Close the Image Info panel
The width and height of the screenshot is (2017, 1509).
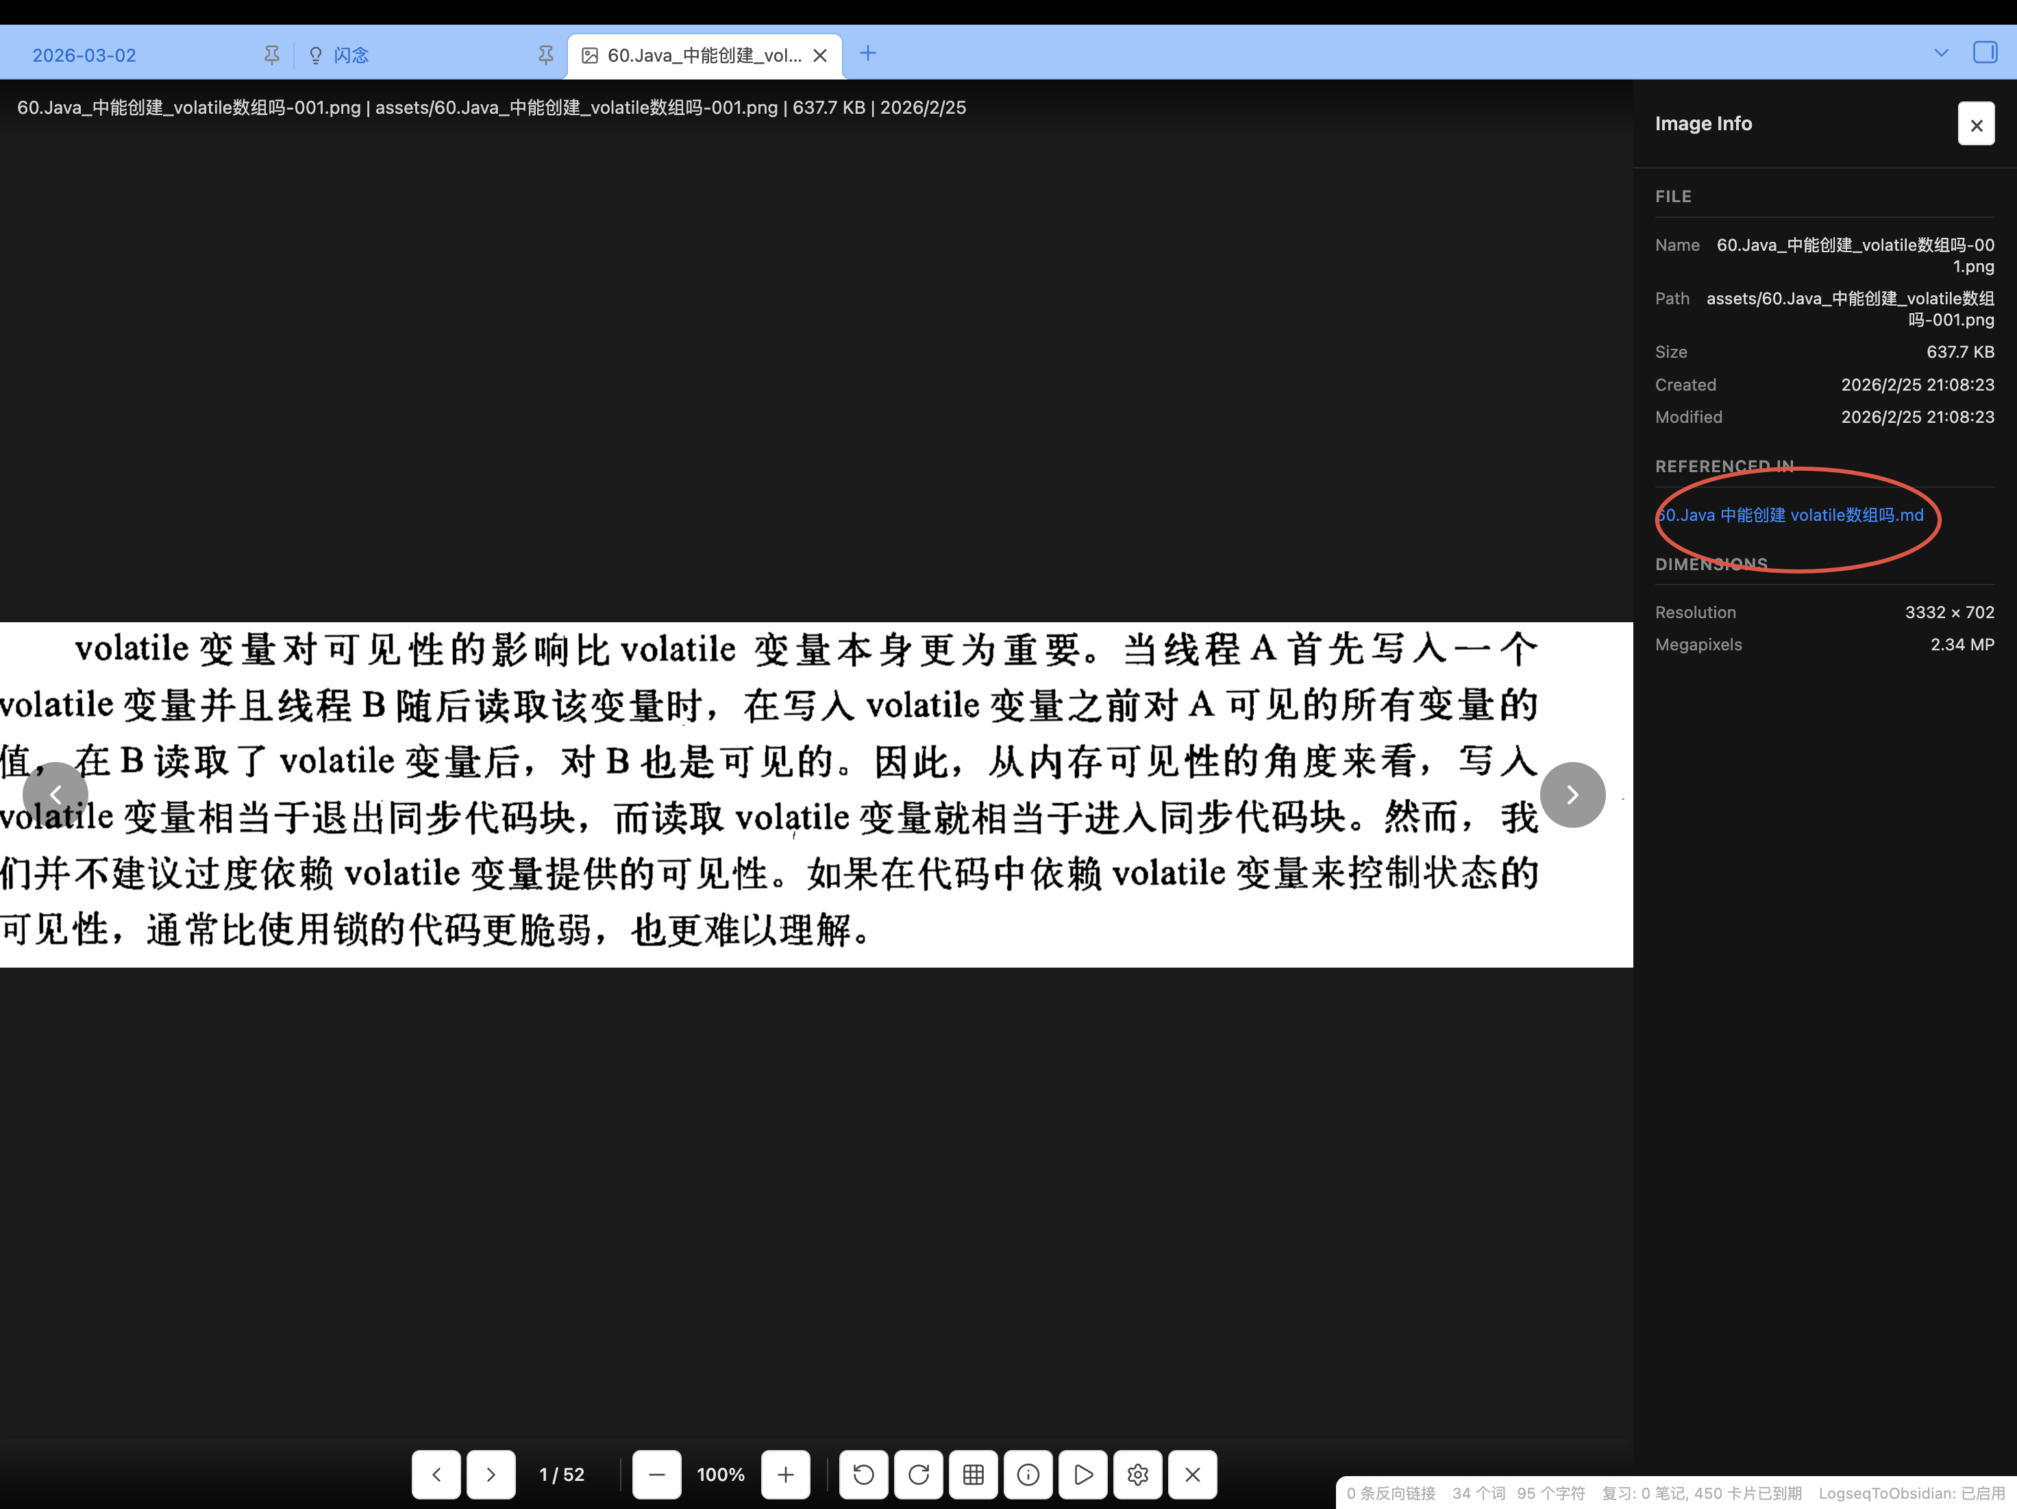(1975, 124)
